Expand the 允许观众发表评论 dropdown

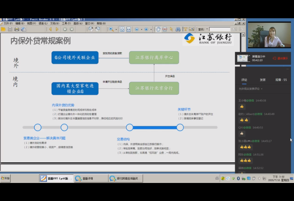point(262,89)
